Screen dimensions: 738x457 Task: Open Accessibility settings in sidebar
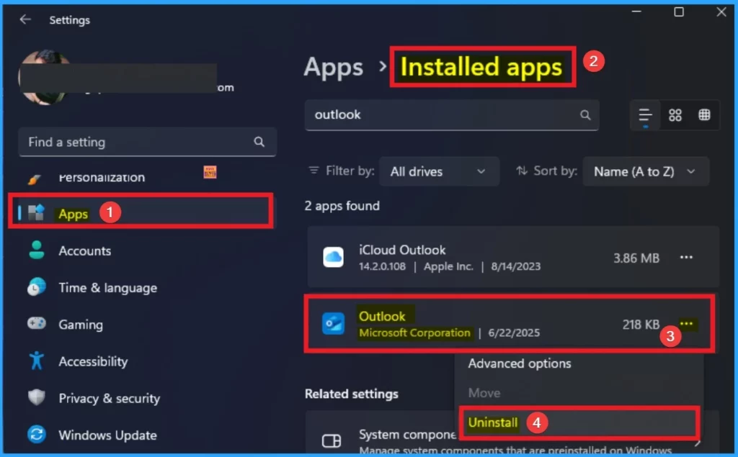coord(93,361)
